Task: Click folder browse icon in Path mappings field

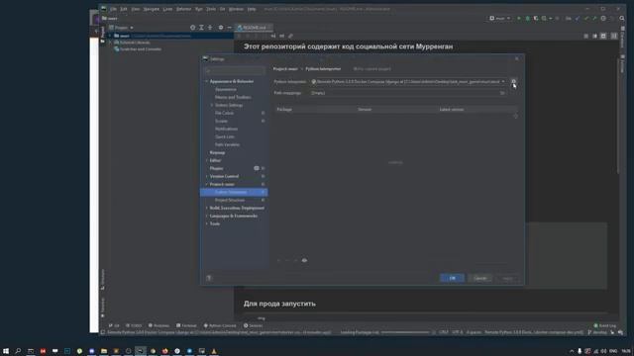Action: pyautogui.click(x=502, y=93)
